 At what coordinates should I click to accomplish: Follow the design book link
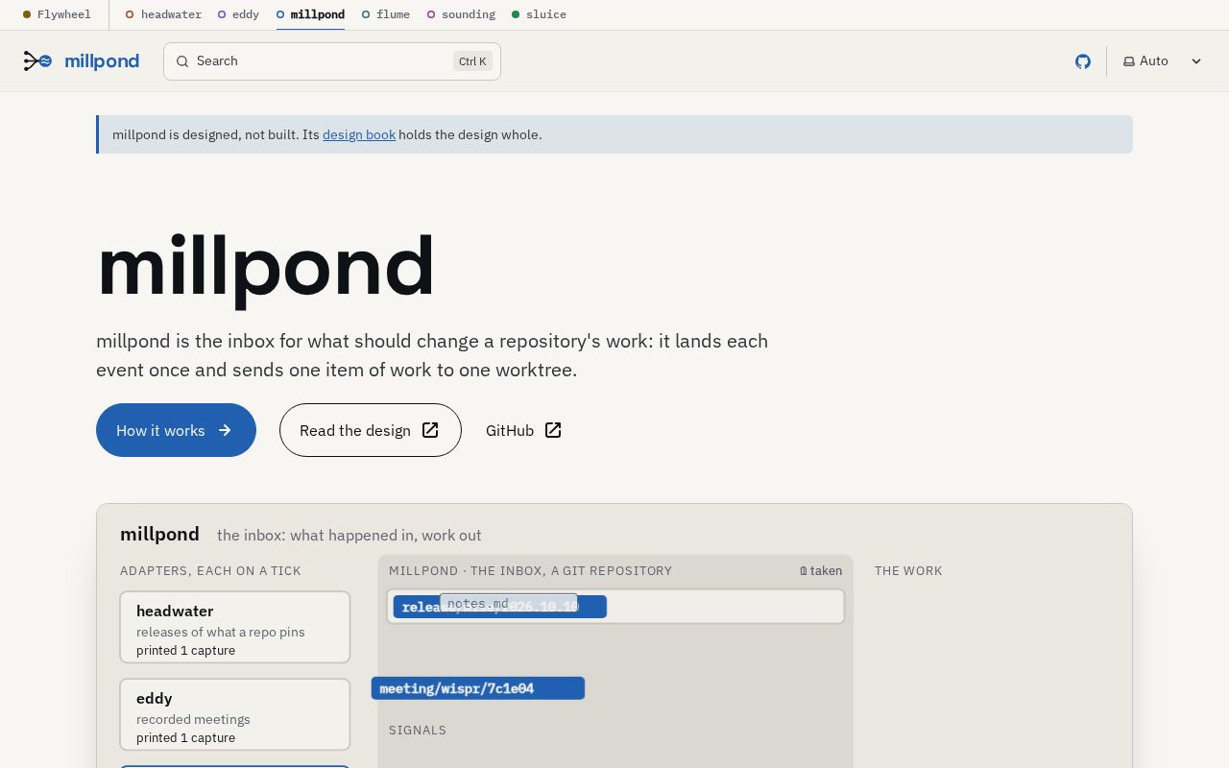pyautogui.click(x=359, y=134)
